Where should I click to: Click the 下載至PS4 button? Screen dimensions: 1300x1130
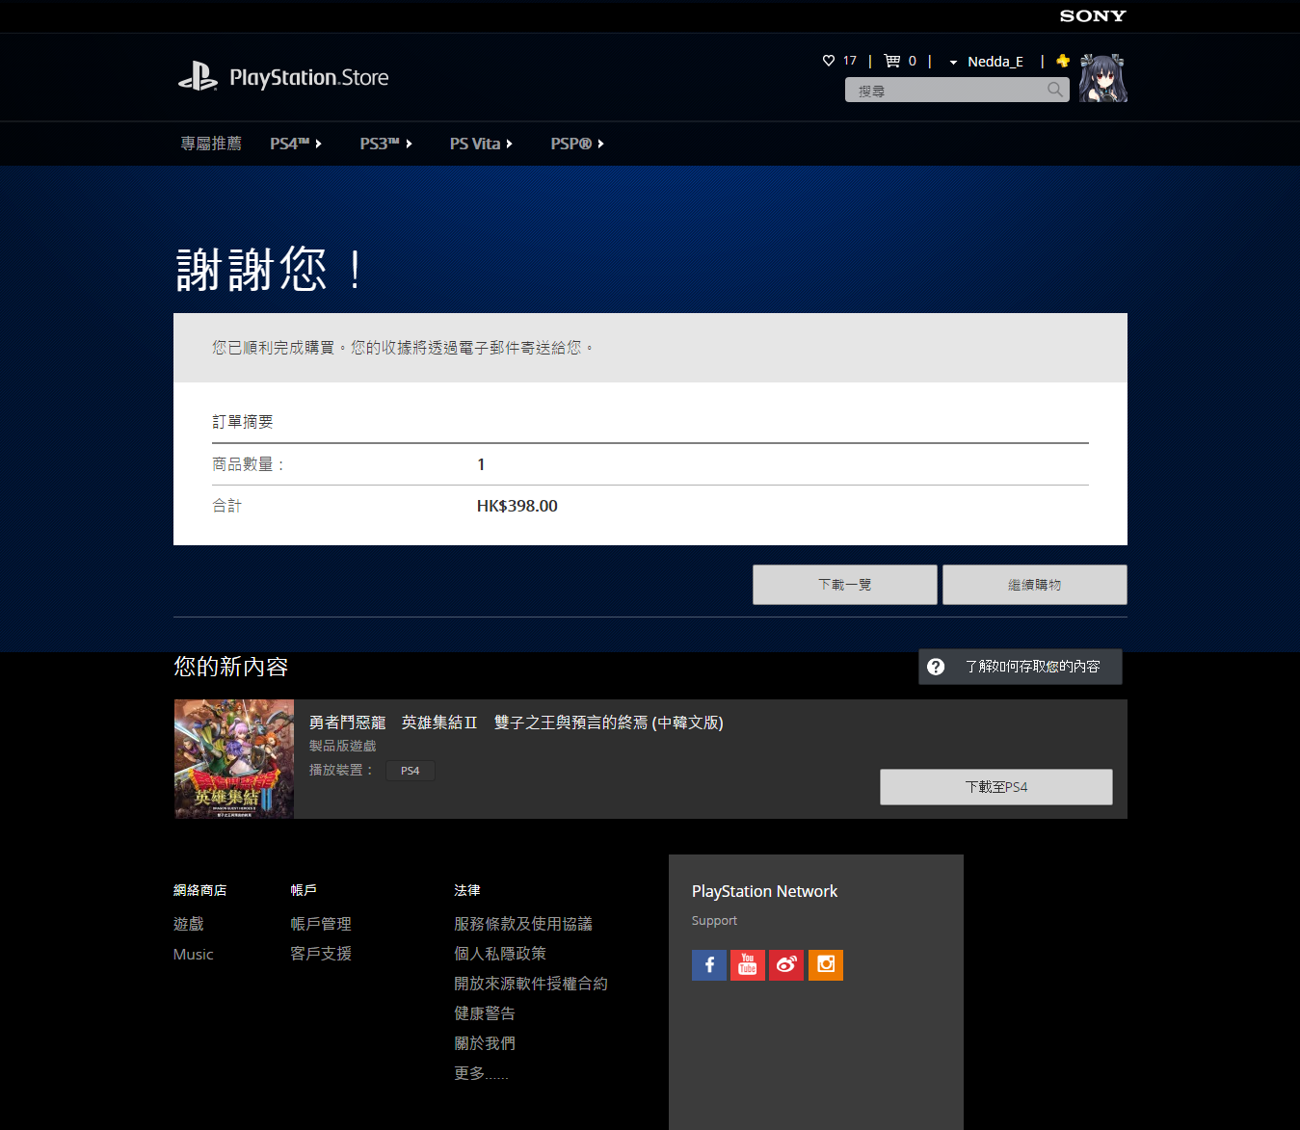click(x=996, y=787)
